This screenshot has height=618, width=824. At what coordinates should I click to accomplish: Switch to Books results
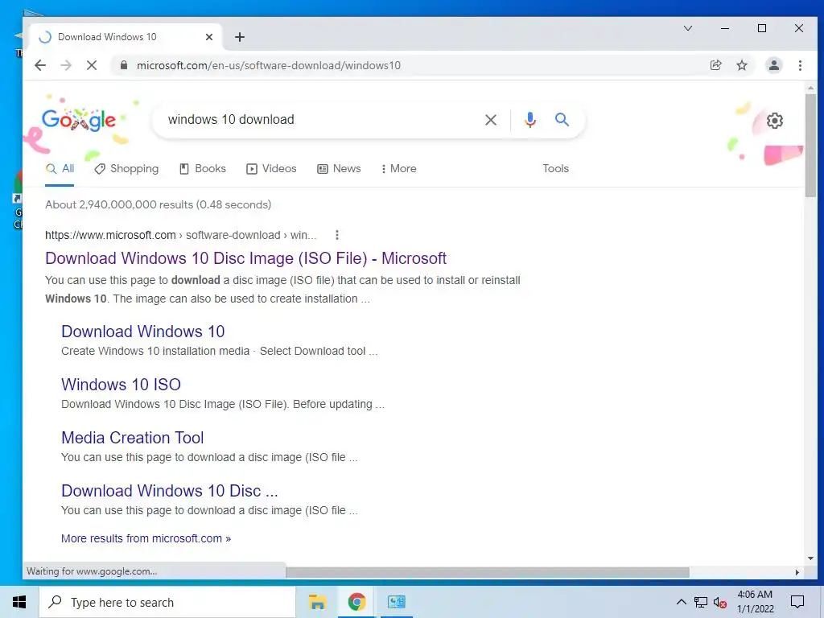pyautogui.click(x=202, y=169)
